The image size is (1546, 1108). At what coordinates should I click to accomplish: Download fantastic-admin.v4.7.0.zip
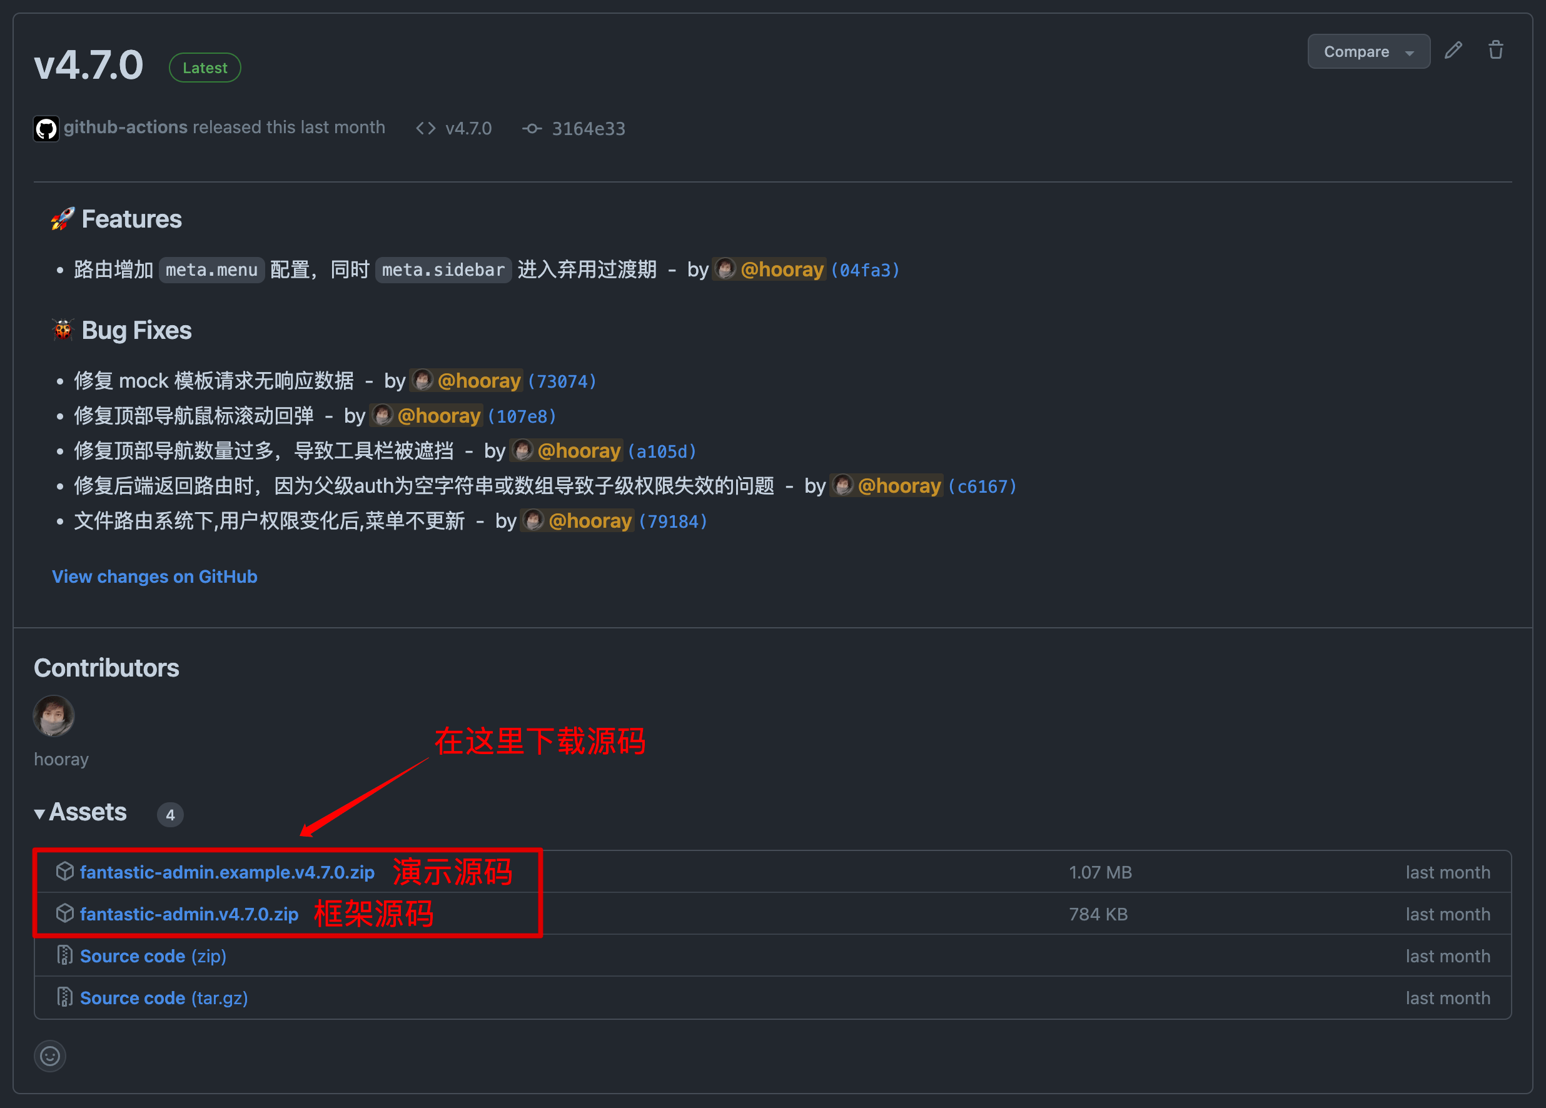pos(189,914)
